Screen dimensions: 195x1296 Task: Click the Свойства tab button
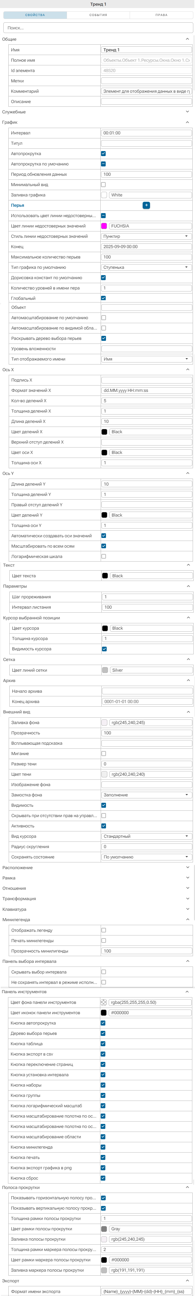click(x=35, y=15)
